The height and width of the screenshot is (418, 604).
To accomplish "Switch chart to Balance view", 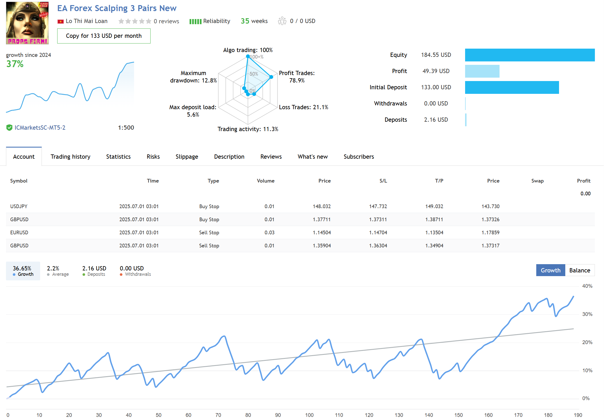I will [580, 270].
